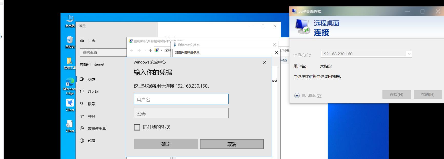Click the 查找设置 search box

pyautogui.click(x=103, y=52)
